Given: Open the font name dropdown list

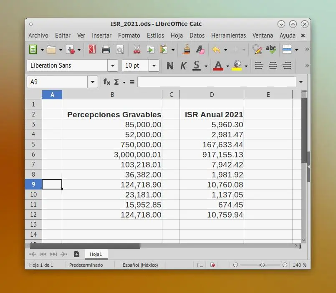Looking at the screenshot, I should 113,66.
